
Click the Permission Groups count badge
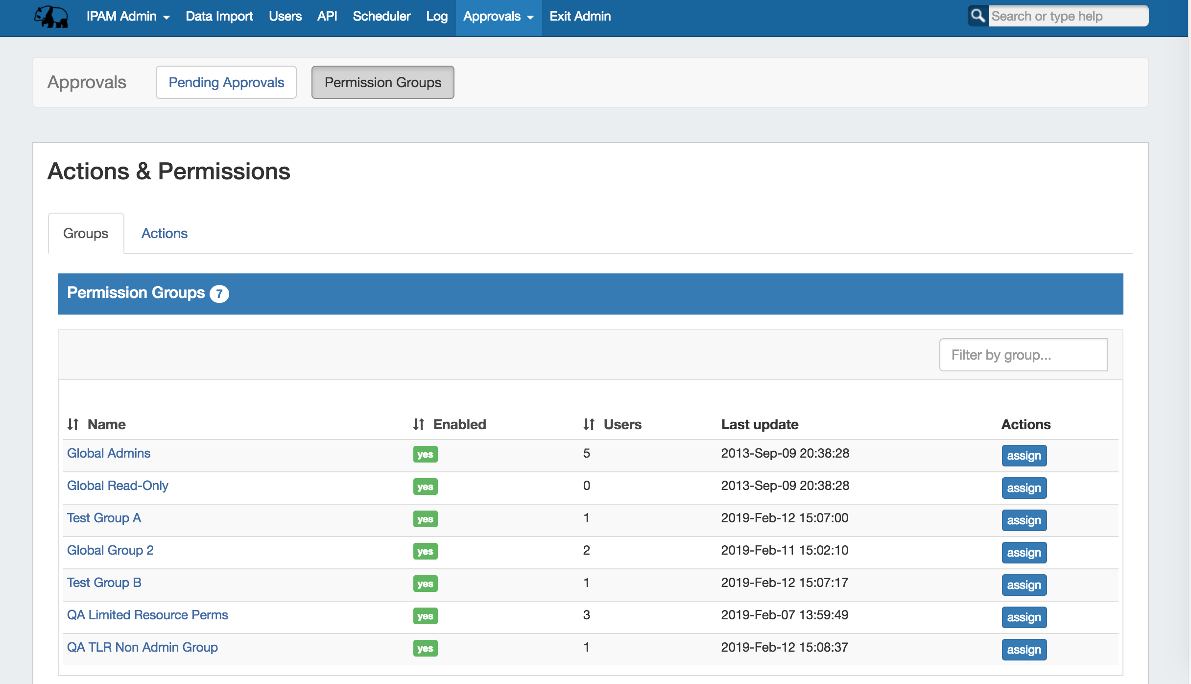point(219,294)
